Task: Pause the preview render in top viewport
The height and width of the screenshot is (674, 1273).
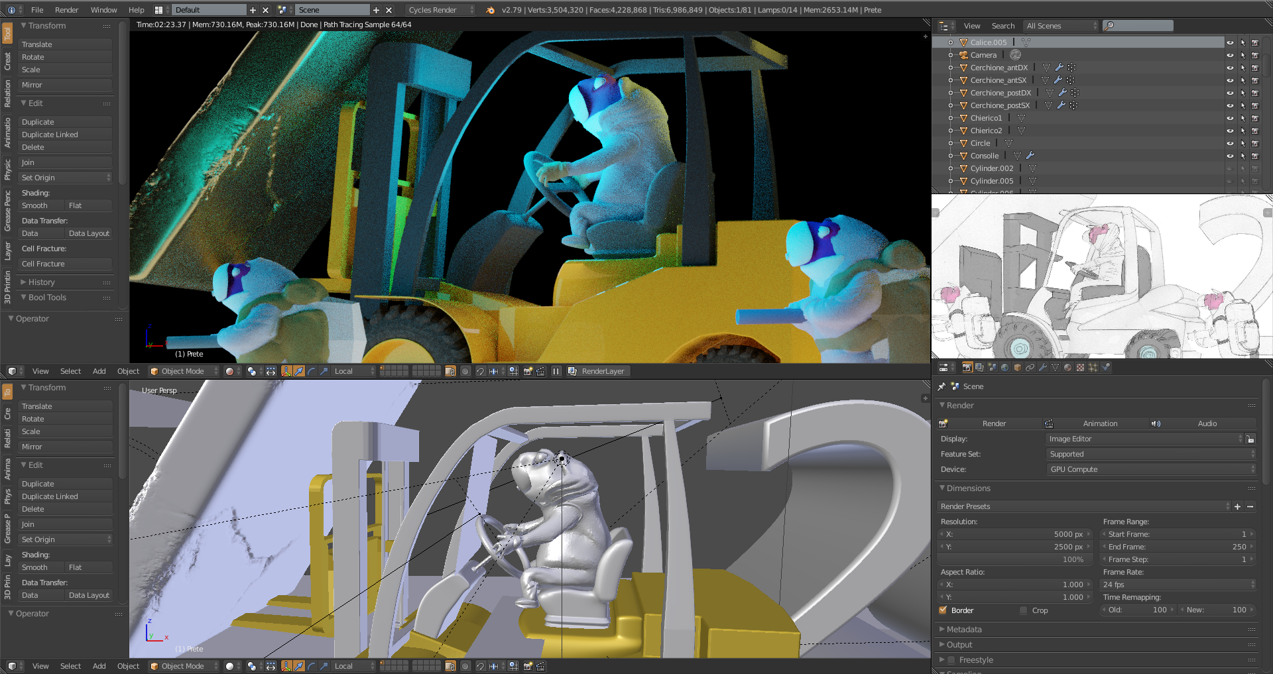Action: pos(556,371)
